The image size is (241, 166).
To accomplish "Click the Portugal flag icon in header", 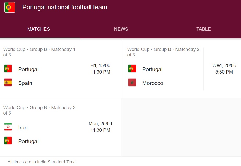I will click(10, 7).
